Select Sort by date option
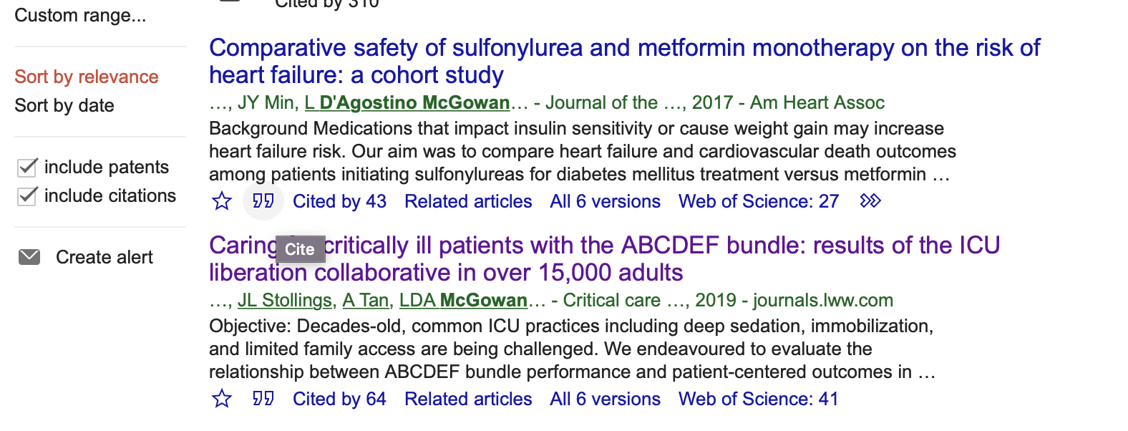The image size is (1128, 431). 64,105
